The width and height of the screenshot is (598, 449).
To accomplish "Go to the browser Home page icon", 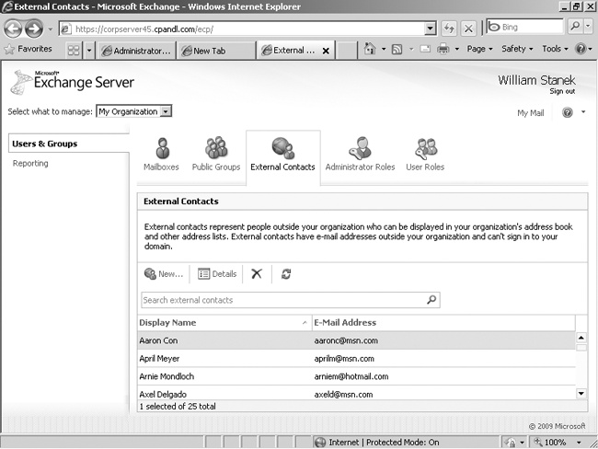I will (370, 49).
